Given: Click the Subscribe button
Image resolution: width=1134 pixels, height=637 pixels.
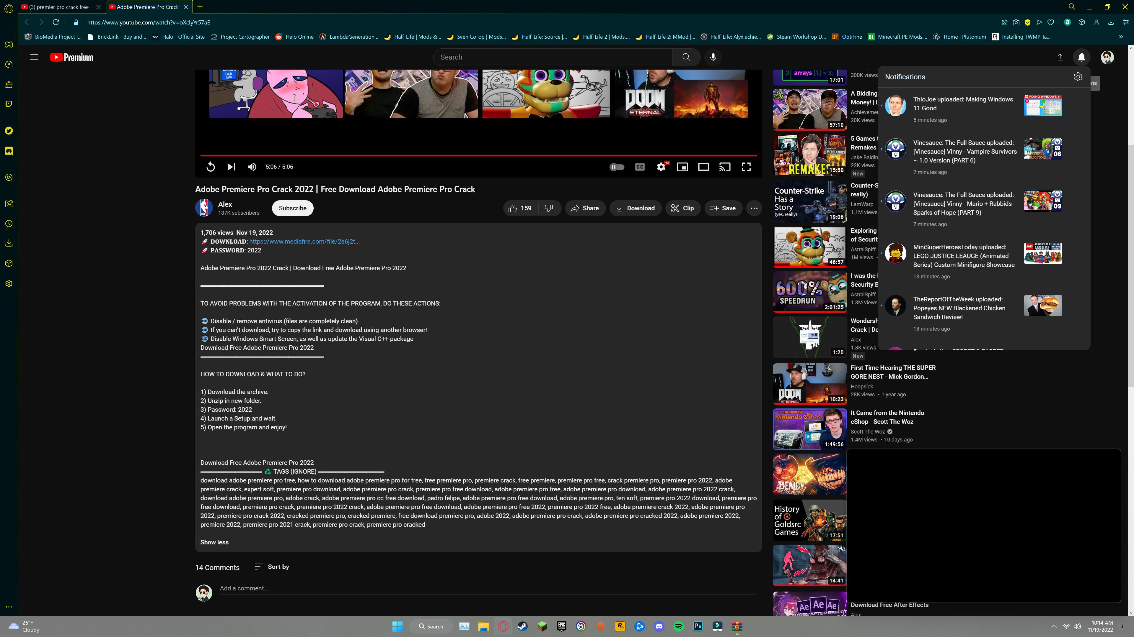Looking at the screenshot, I should [292, 208].
